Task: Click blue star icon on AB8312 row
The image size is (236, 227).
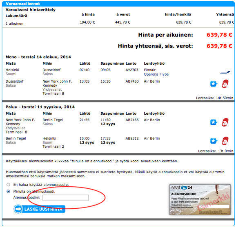Action: [214, 141]
